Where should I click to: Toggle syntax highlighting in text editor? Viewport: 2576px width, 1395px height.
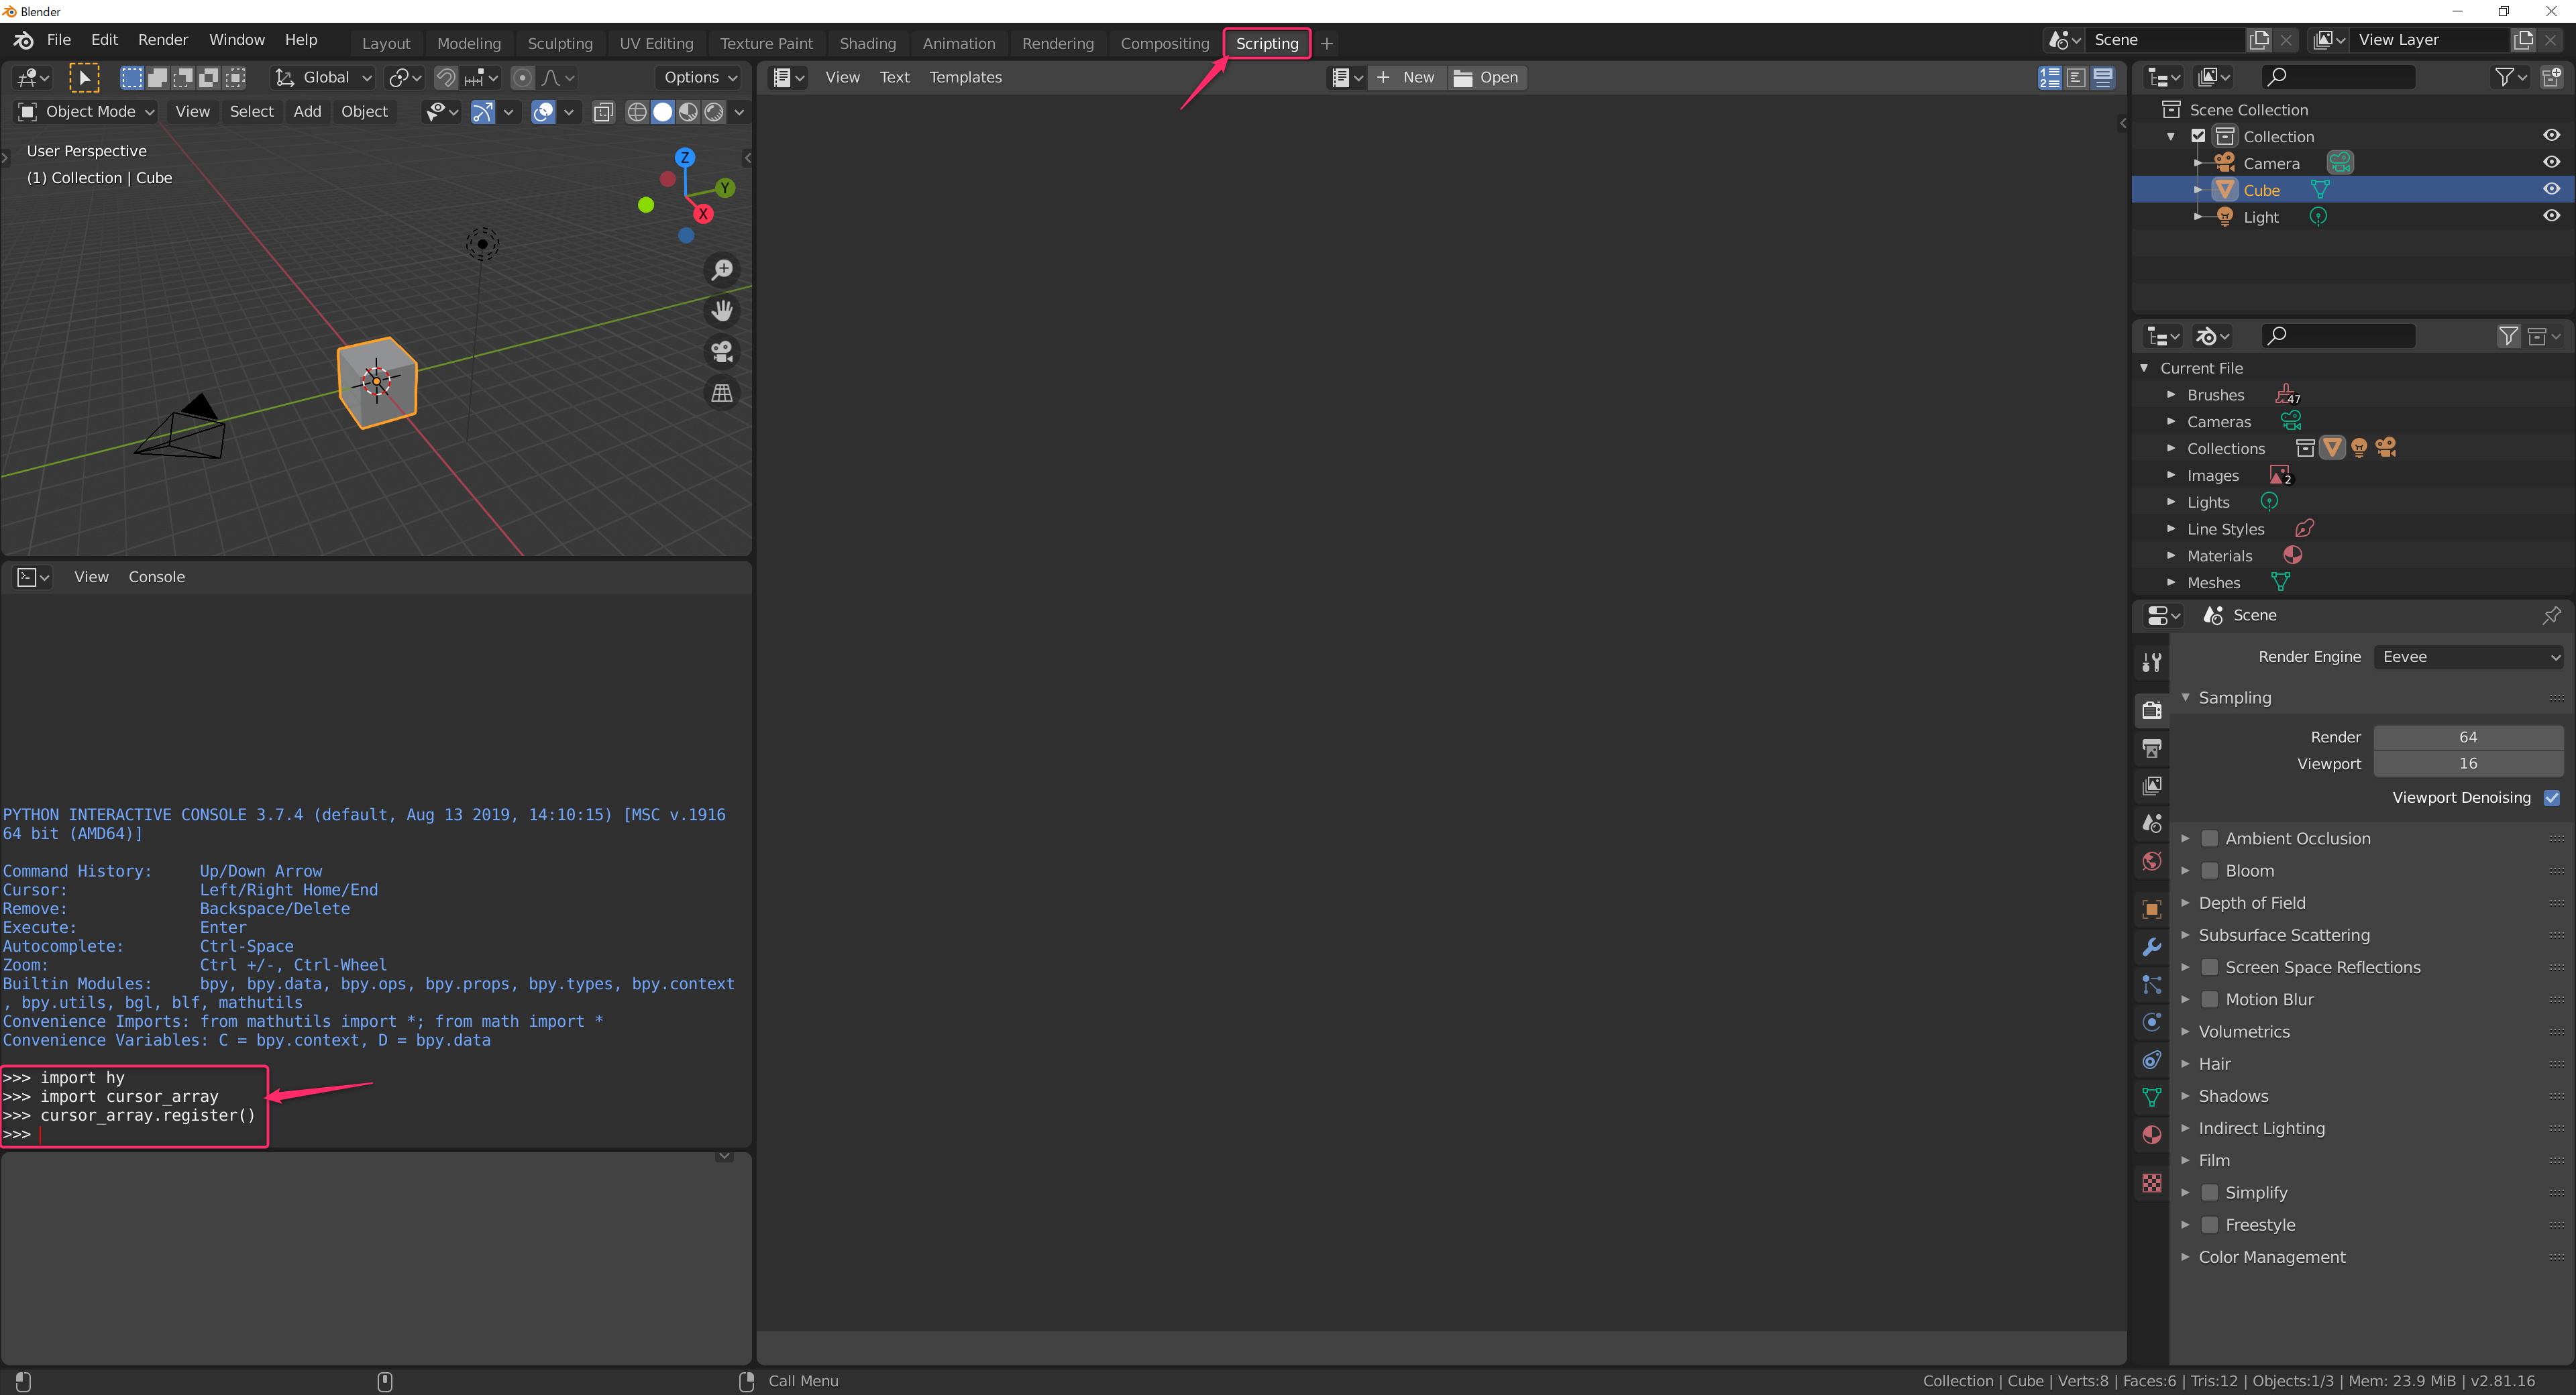click(x=2103, y=77)
